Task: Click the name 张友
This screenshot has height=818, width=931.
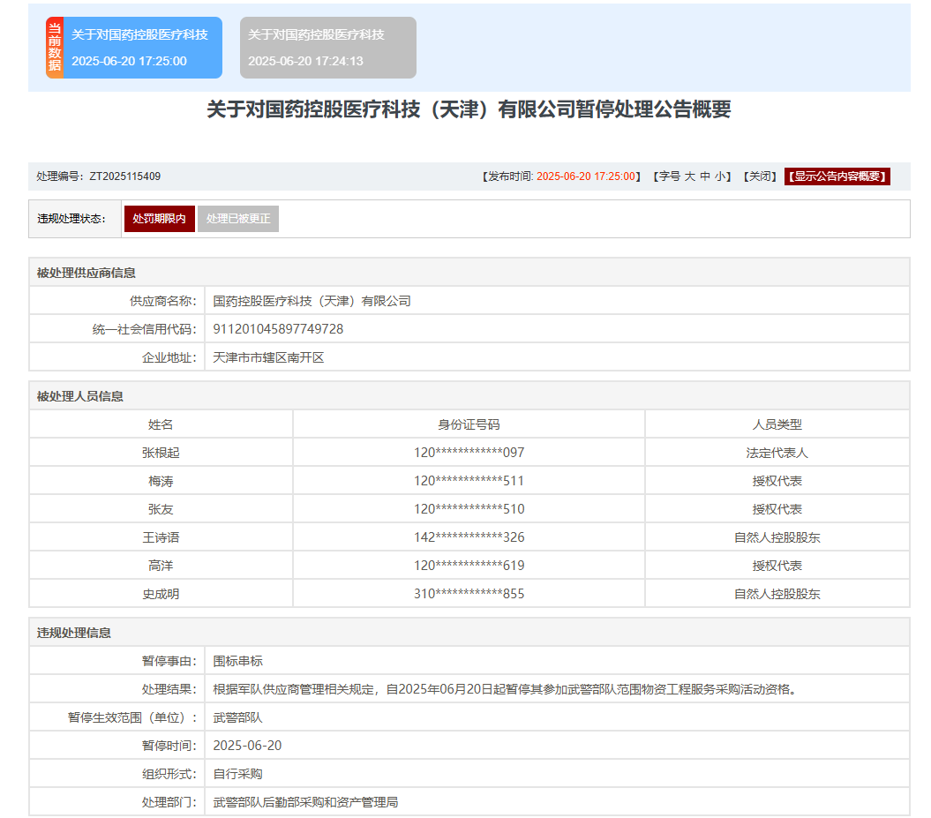Action: point(161,509)
